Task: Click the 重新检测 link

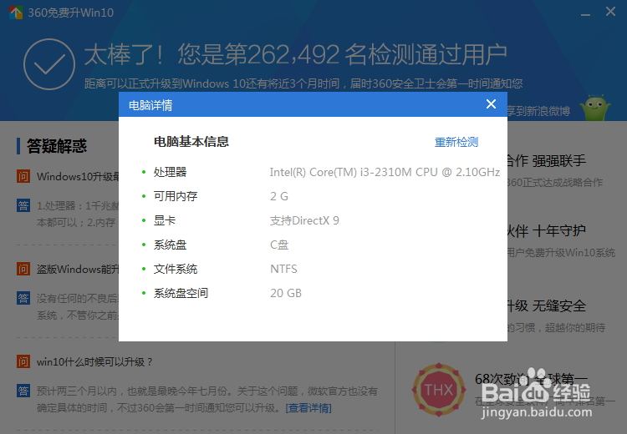Action: 456,142
